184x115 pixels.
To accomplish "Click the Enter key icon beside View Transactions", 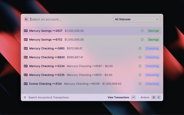I will (x=133, y=97).
